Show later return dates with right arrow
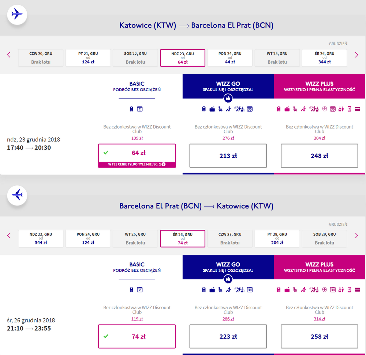 tap(356, 236)
